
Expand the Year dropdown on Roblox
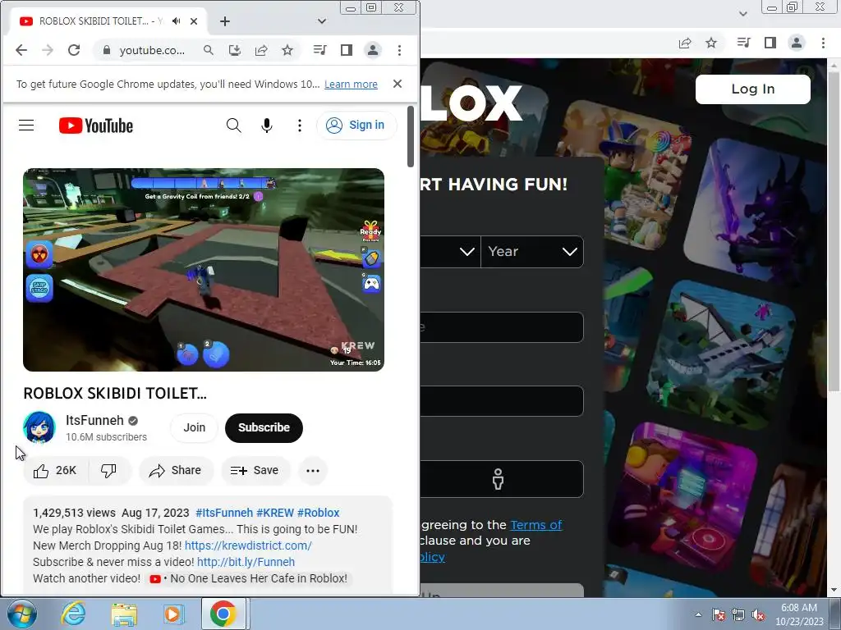pyautogui.click(x=532, y=251)
